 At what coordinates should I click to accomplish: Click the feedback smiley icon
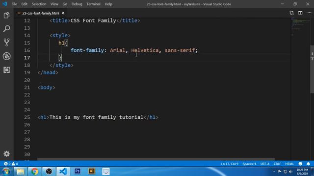300,164
